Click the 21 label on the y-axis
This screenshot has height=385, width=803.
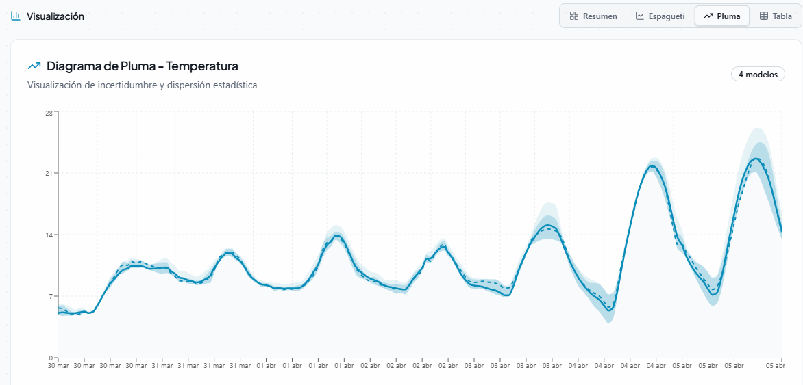click(49, 174)
